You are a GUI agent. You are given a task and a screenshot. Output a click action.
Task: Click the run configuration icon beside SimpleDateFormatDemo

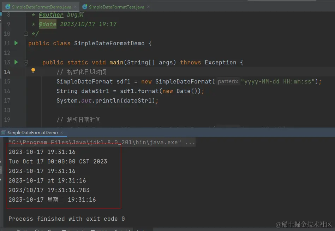[x=4, y=133]
